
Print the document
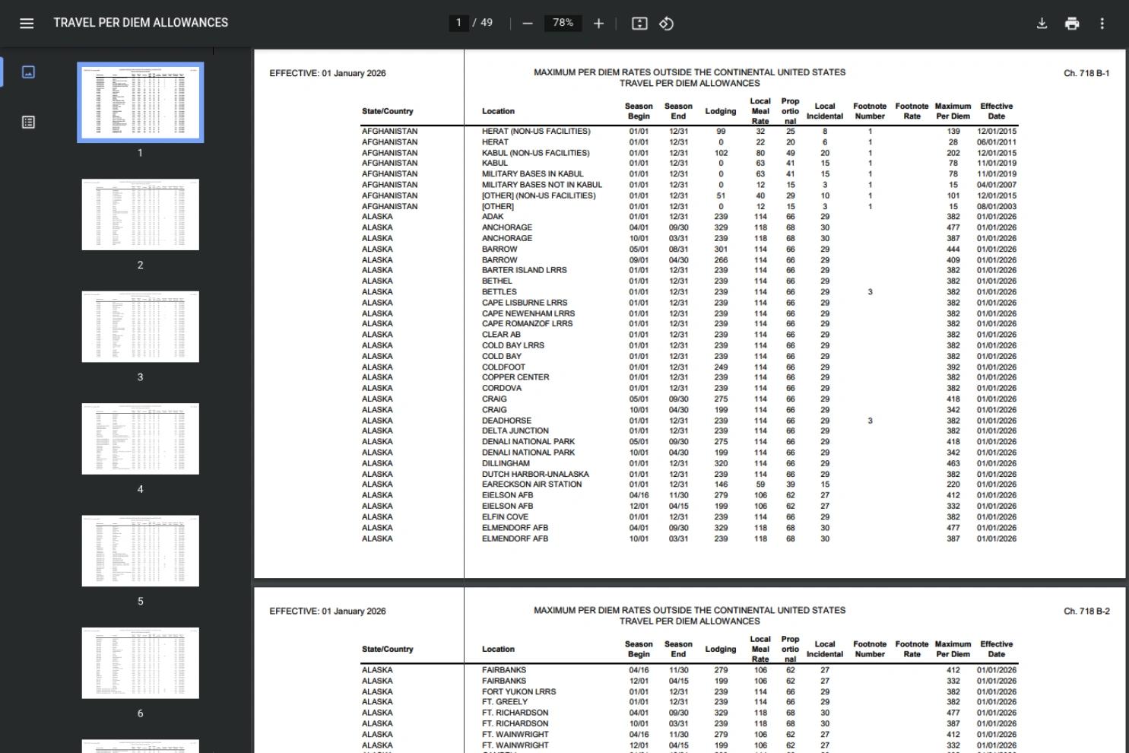coord(1072,24)
